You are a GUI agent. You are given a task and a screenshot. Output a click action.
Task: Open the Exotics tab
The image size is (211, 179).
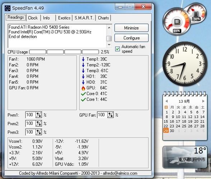[64, 18]
